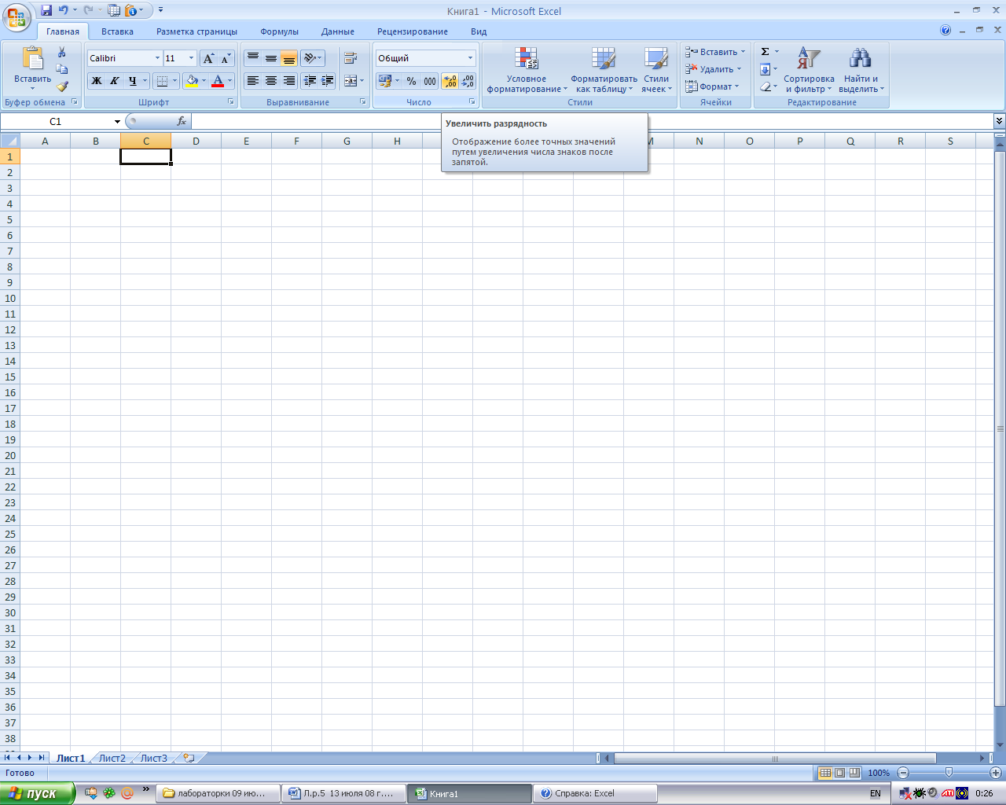This screenshot has width=1006, height=805.
Task: Click the zoom slider handle
Action: pyautogui.click(x=949, y=773)
